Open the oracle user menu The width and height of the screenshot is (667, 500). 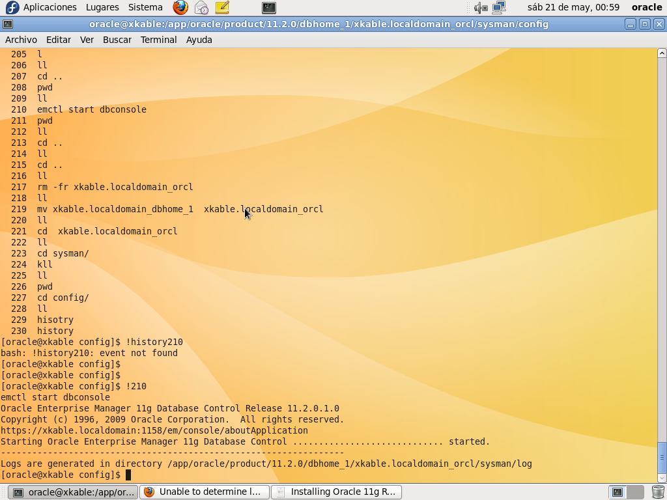tap(647, 7)
